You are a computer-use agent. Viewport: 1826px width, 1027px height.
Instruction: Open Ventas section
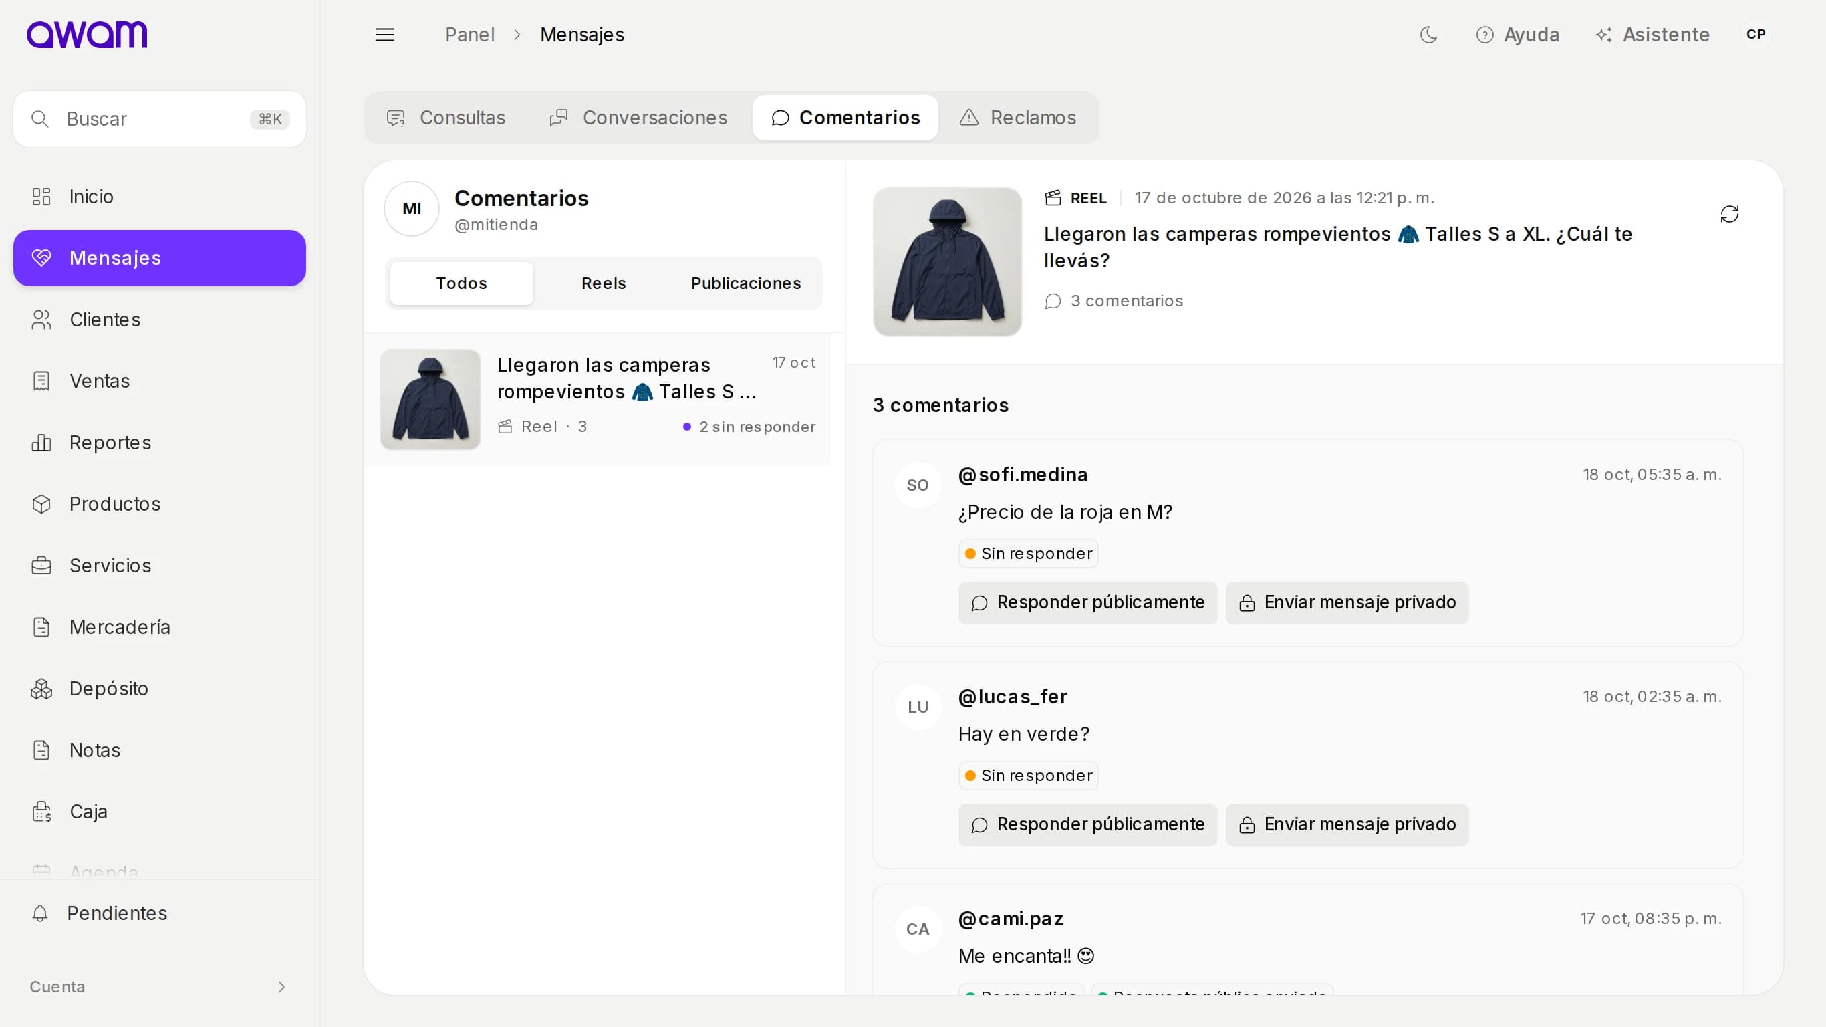(x=160, y=381)
